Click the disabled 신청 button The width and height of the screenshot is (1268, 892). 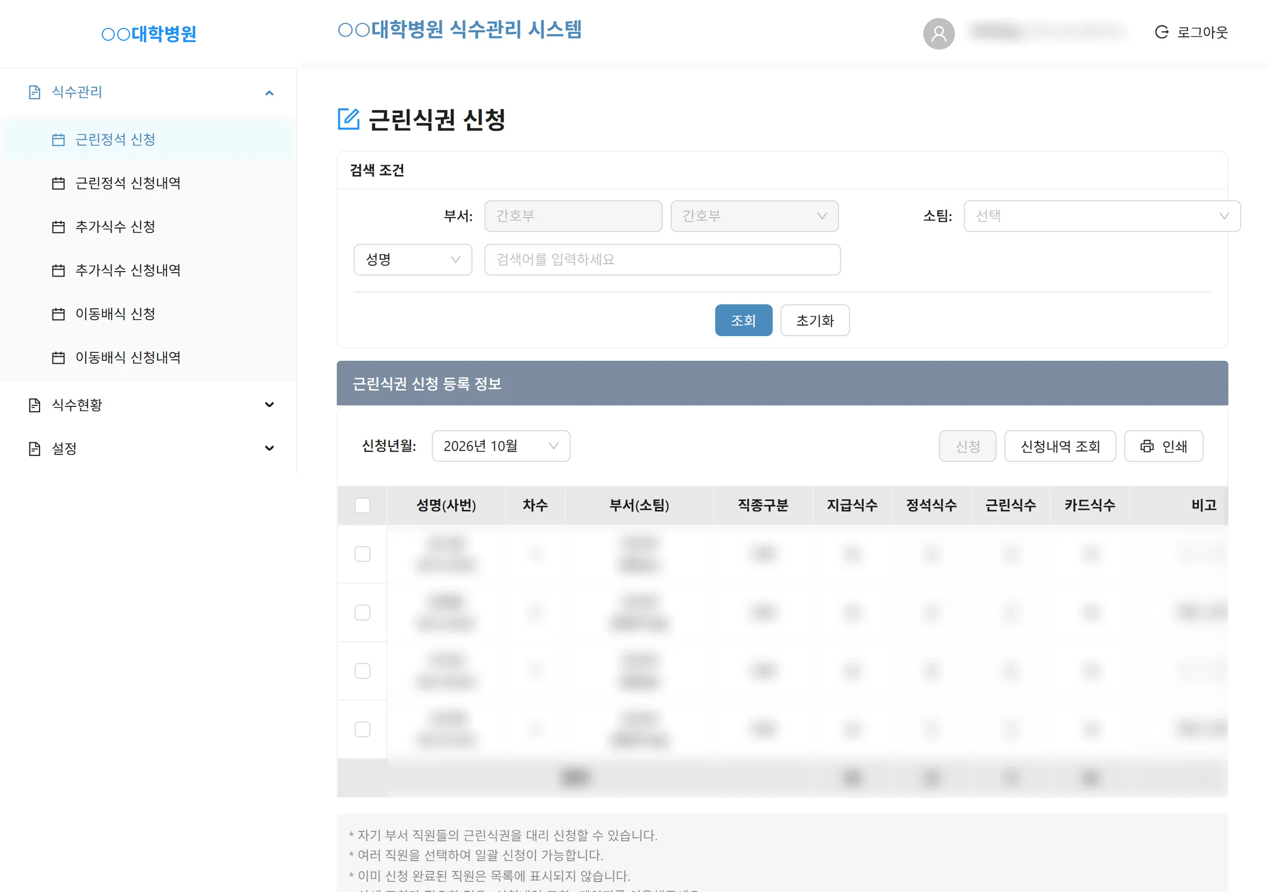[967, 447]
